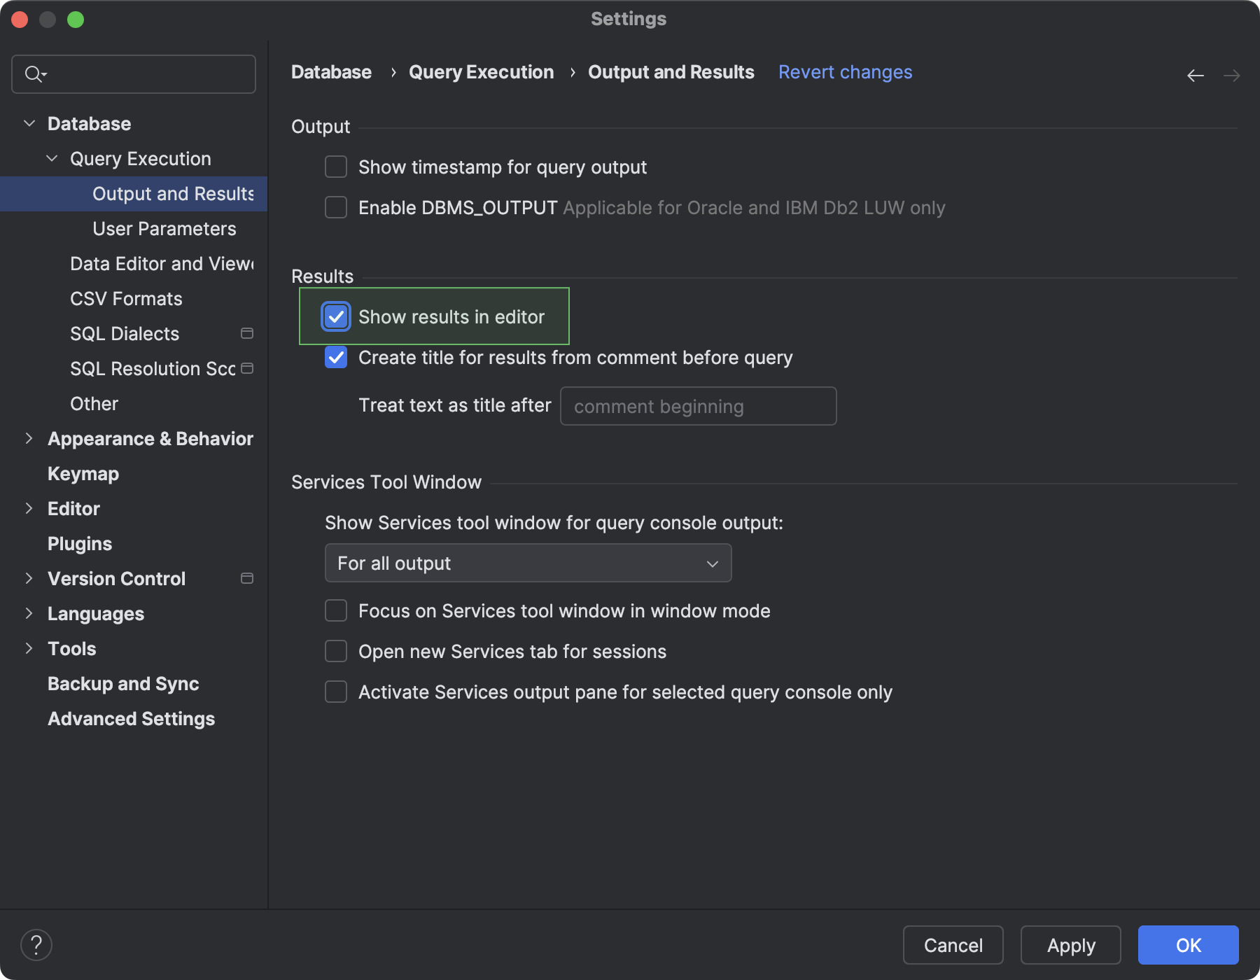Expand the Tools settings section
Image resolution: width=1260 pixels, height=980 pixels.
(29, 649)
